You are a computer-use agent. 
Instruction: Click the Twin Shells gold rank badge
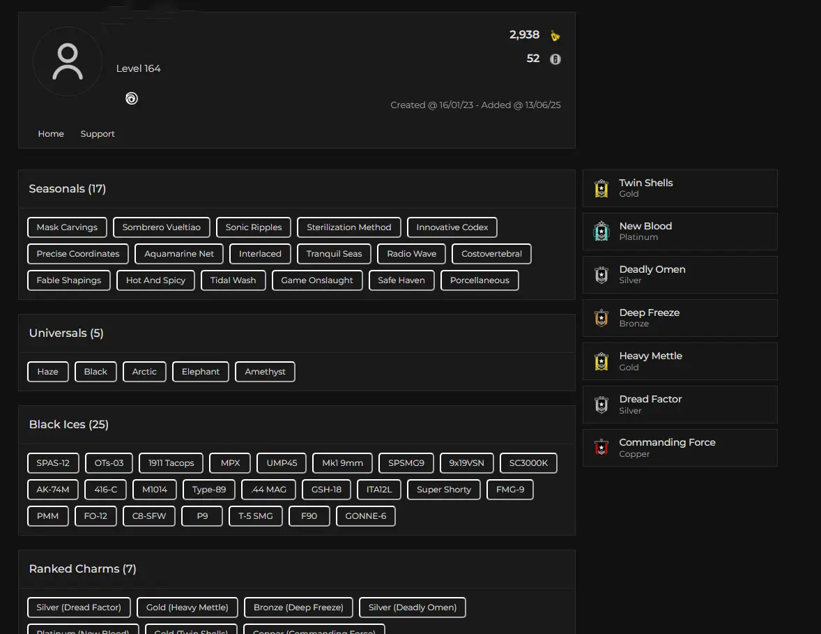point(601,188)
